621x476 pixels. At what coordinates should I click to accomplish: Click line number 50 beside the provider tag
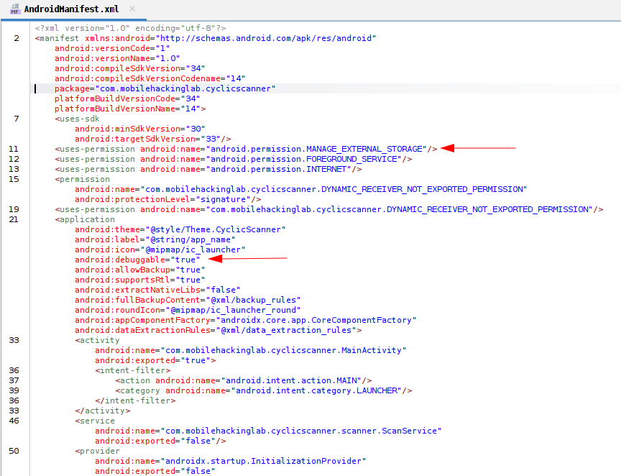coord(14,450)
